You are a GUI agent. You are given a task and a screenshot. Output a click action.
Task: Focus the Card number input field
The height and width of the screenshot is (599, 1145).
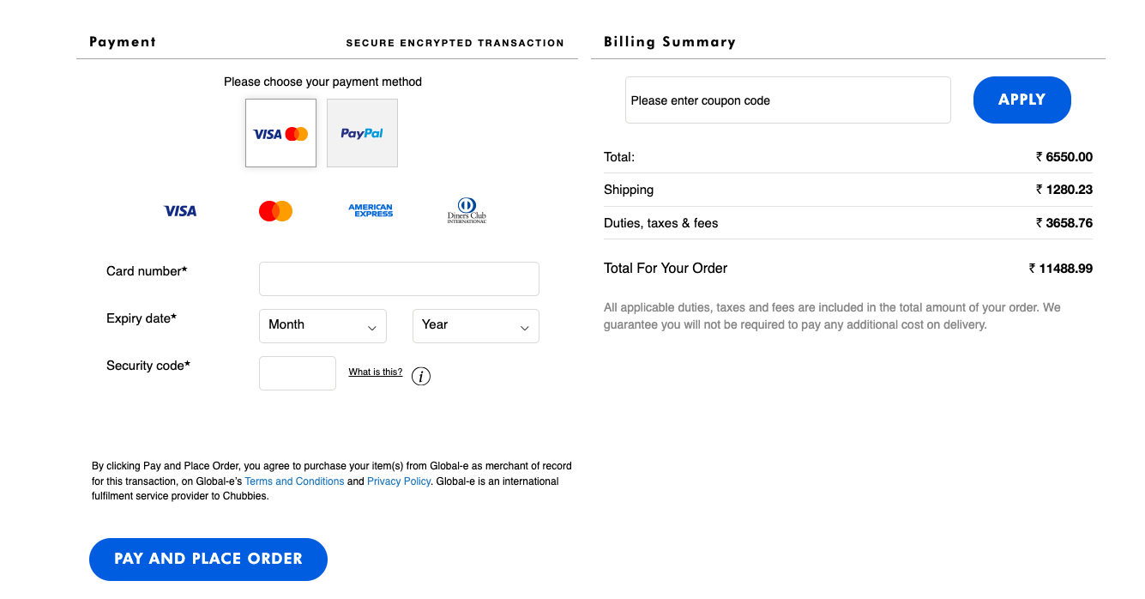pyautogui.click(x=399, y=279)
